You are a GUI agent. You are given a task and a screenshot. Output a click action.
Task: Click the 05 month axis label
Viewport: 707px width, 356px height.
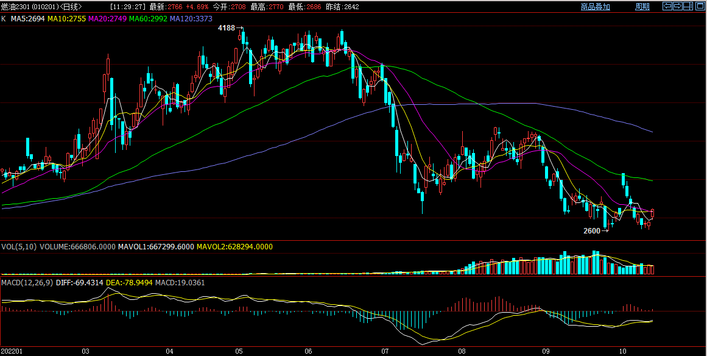pyautogui.click(x=239, y=351)
